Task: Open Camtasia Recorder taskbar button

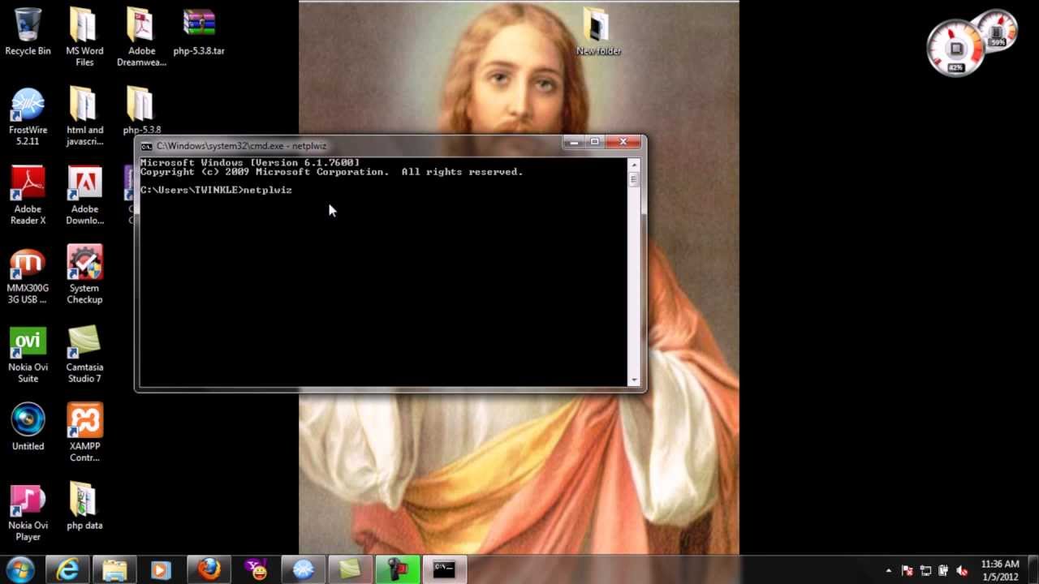Action: pos(397,570)
